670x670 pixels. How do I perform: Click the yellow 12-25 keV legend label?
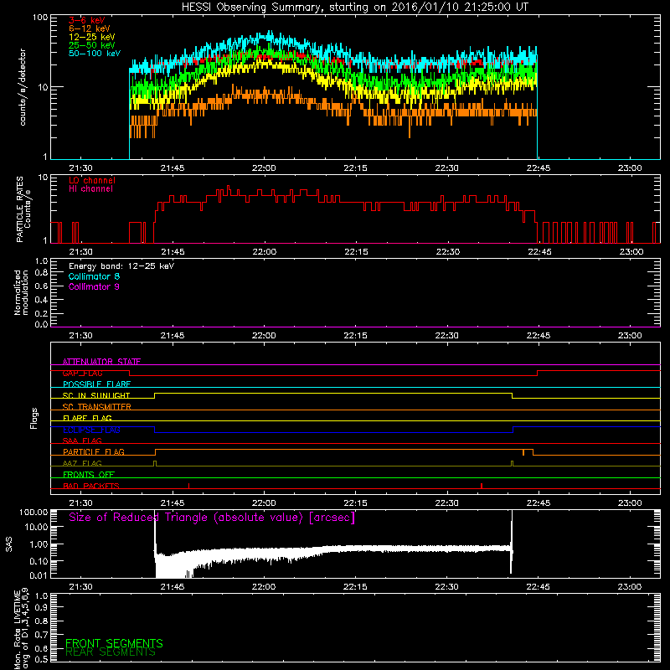point(92,37)
